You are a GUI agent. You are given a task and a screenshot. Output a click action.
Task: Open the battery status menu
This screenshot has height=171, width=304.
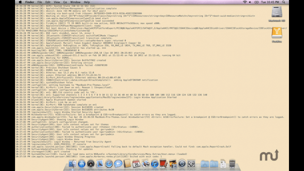tap(256, 2)
